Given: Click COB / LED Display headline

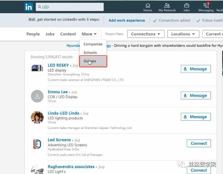Looking at the screenshot, I should click(63, 97).
